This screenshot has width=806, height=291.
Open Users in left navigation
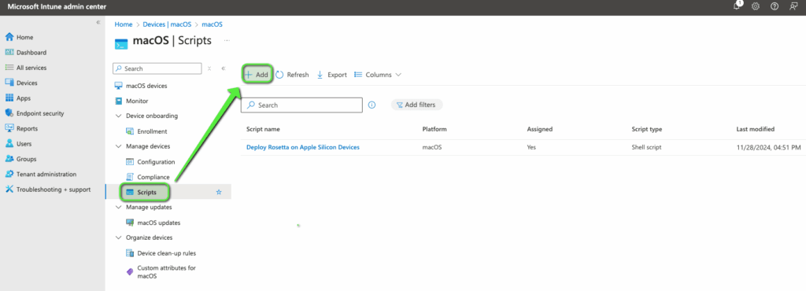point(19,144)
